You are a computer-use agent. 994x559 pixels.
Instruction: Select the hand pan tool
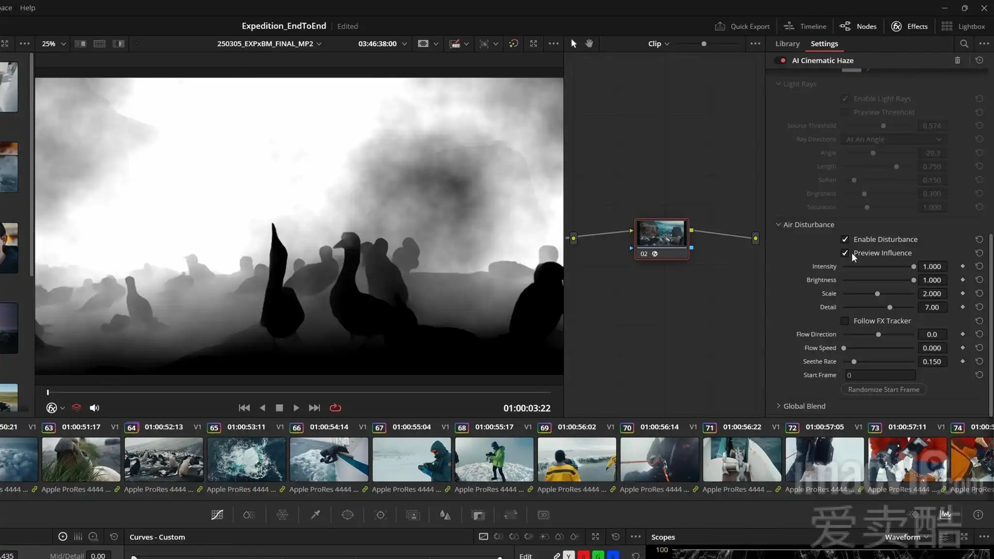tap(589, 44)
